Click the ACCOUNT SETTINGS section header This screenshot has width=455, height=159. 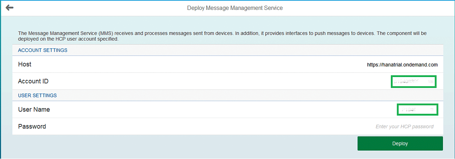coord(42,50)
